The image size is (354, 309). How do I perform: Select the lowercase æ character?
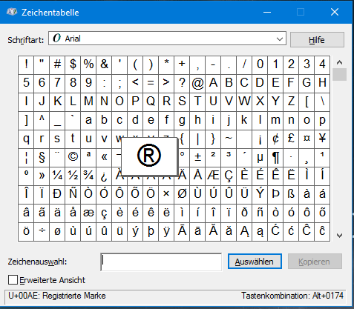(88, 213)
